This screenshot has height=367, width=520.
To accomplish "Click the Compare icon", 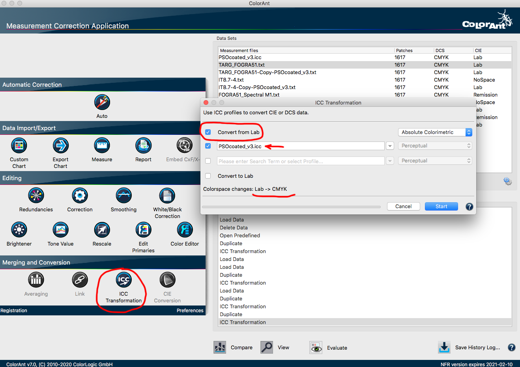I will click(x=220, y=347).
